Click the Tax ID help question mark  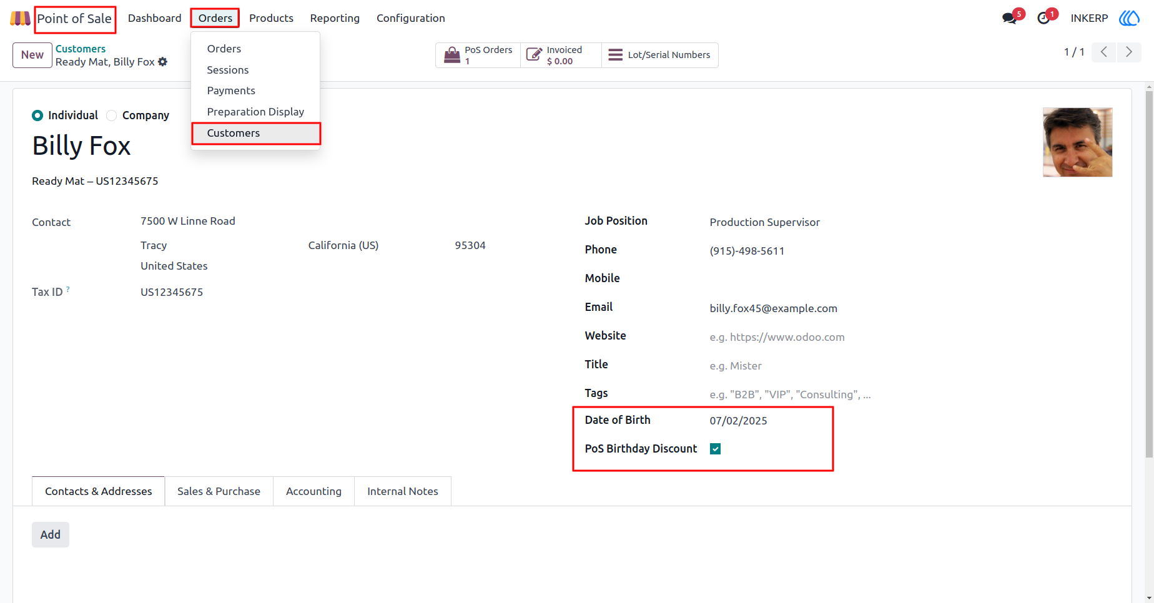68,289
